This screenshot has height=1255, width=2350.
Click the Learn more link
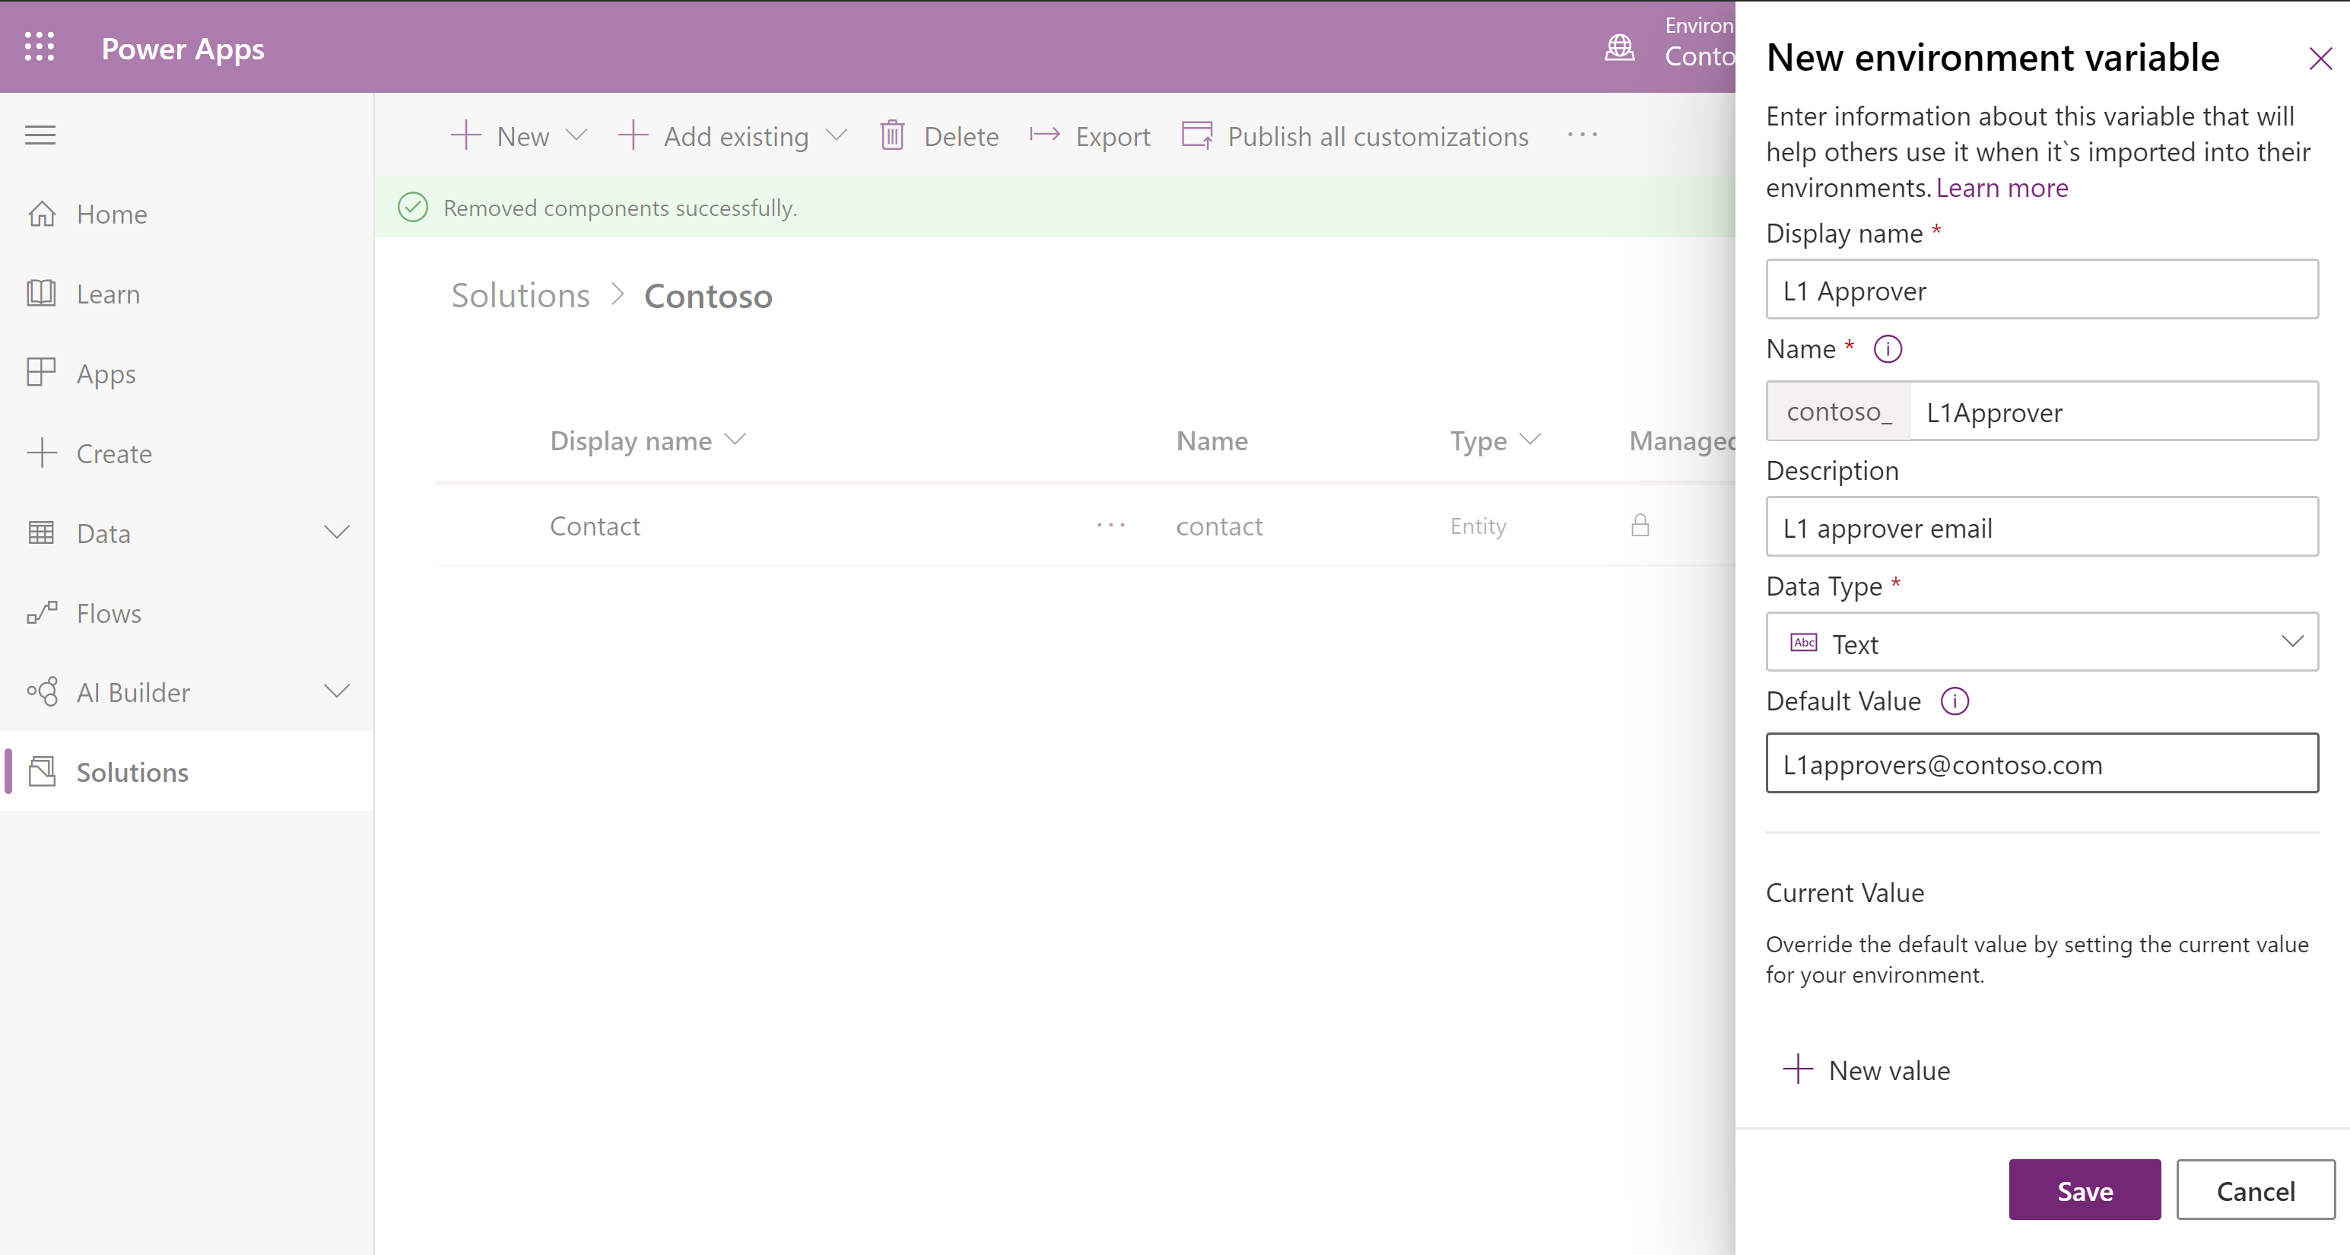[x=2002, y=186]
